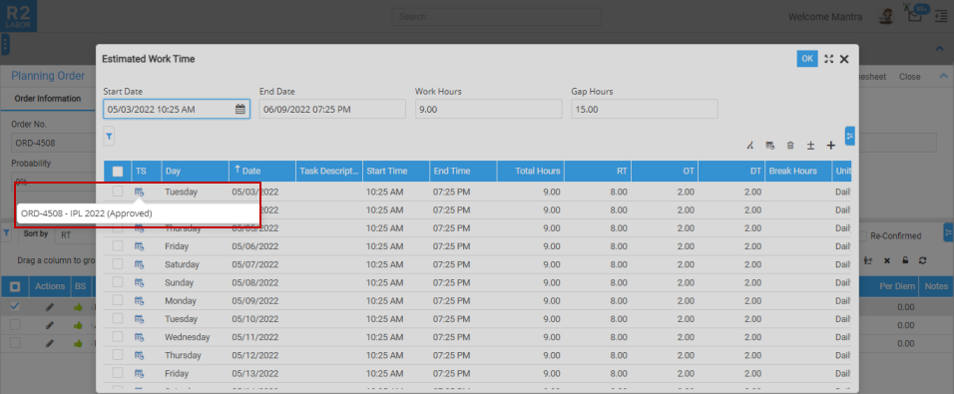Viewport: 954px width, 394px height.
Task: Click the timesheet icon in Friday 05/06/2022 row
Action: 140,246
